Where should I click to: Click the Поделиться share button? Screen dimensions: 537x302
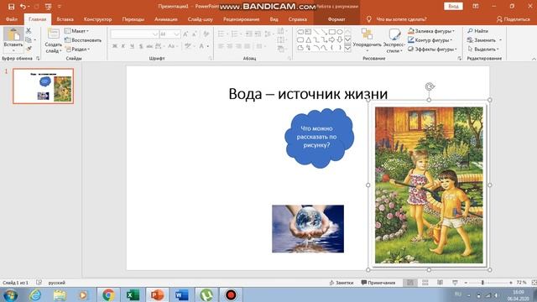click(x=513, y=19)
